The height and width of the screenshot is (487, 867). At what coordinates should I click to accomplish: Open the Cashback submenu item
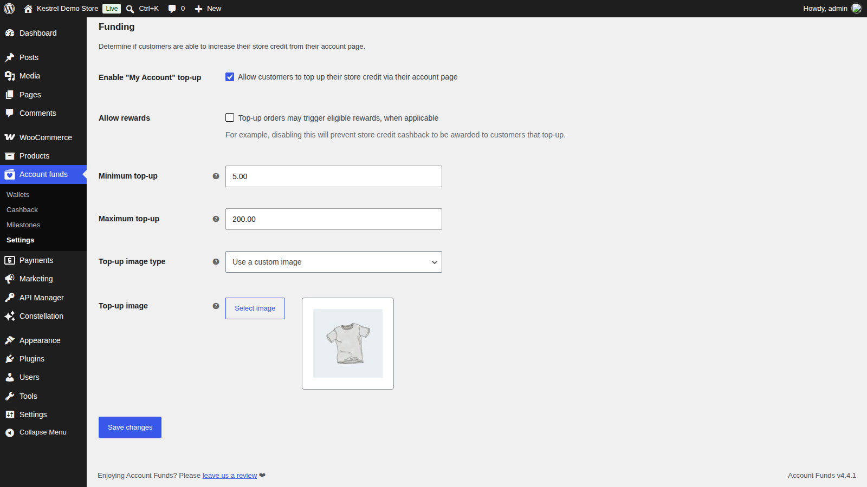pyautogui.click(x=22, y=210)
